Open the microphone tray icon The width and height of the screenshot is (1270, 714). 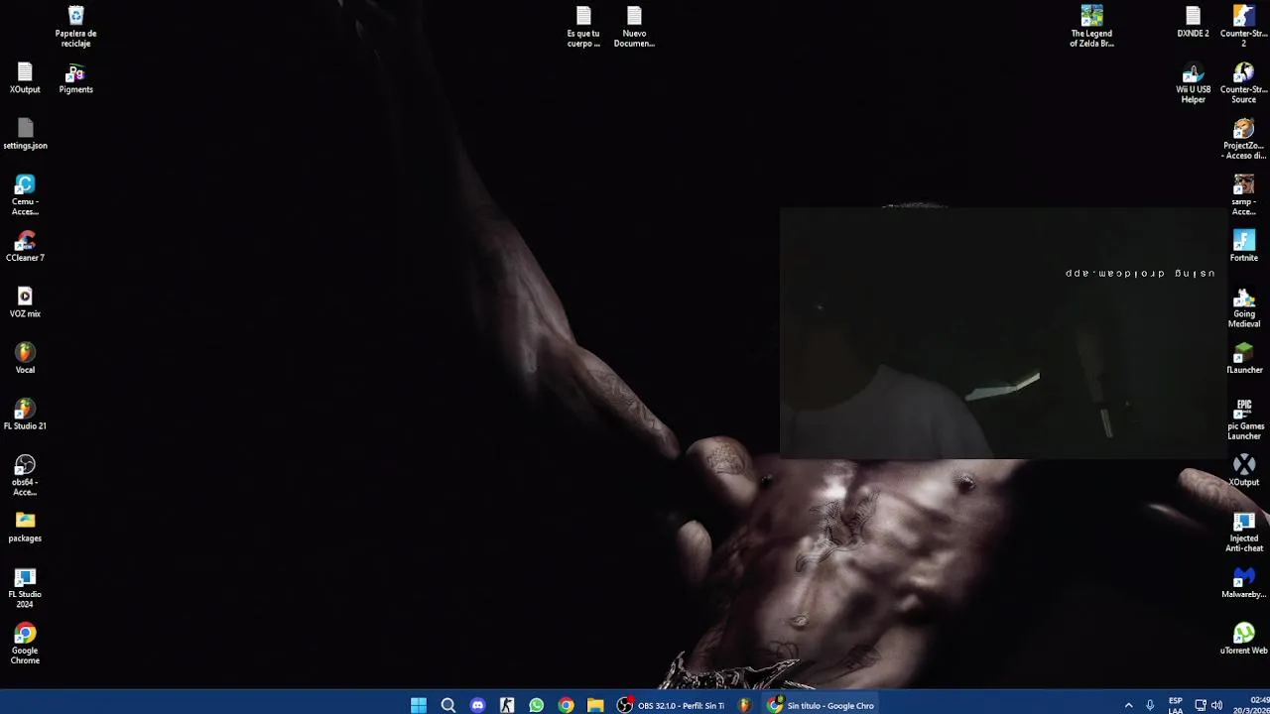pyautogui.click(x=1150, y=705)
